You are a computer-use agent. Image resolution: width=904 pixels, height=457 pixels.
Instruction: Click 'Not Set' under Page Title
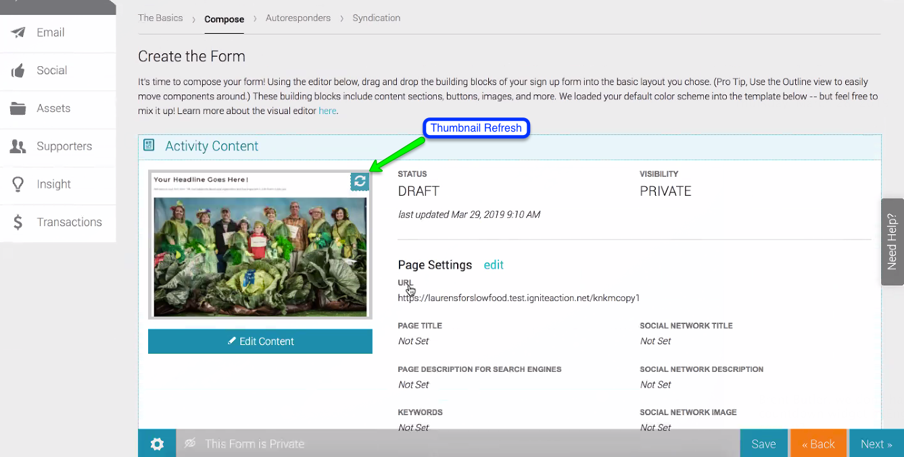pos(413,341)
